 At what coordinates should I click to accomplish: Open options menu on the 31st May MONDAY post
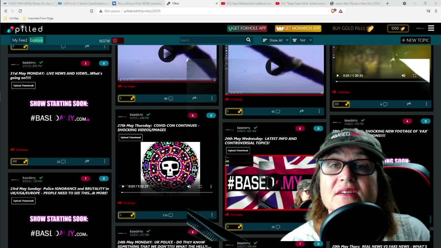point(105,161)
